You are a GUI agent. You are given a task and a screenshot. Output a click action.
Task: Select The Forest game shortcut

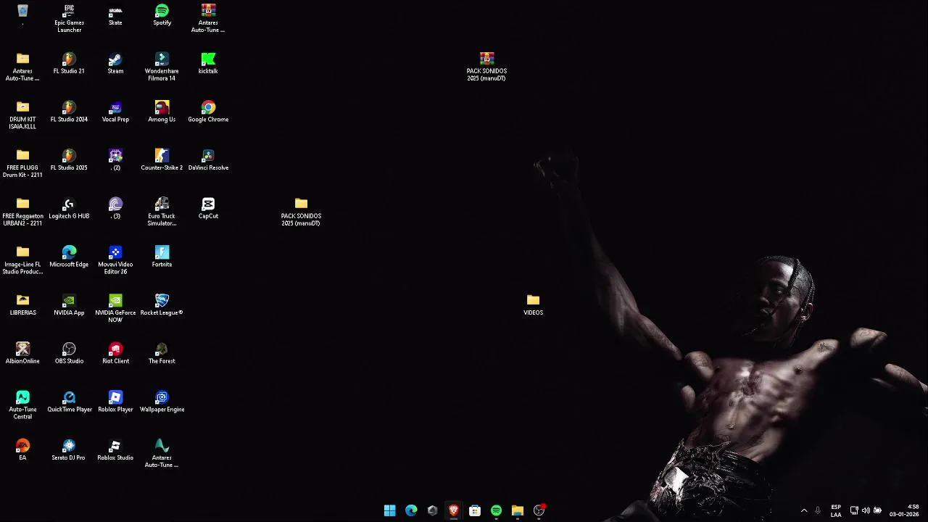coord(162,354)
